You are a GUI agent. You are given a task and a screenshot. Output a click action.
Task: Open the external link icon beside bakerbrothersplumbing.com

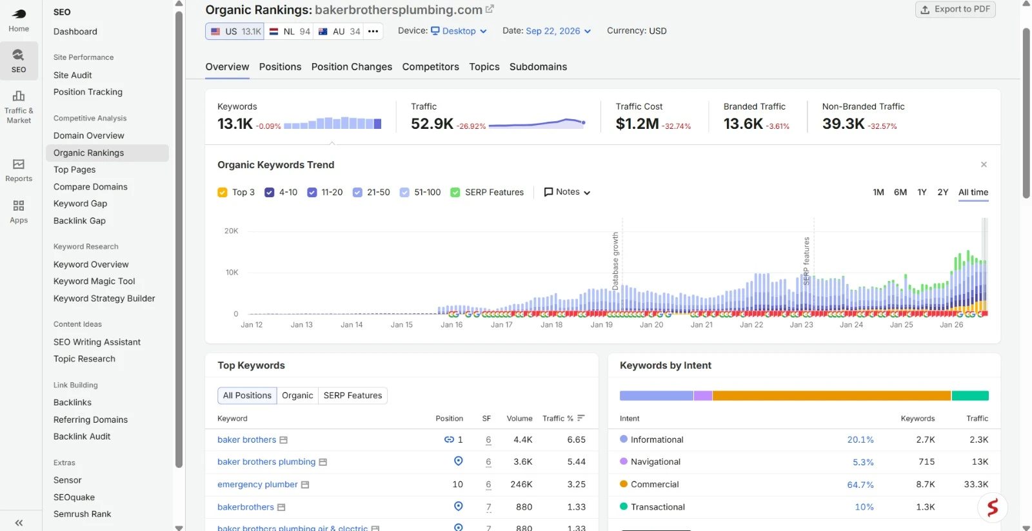pyautogui.click(x=490, y=10)
